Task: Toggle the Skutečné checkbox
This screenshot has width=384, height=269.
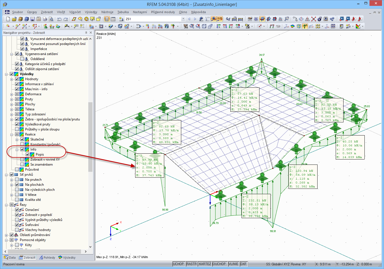Action: pos(22,139)
